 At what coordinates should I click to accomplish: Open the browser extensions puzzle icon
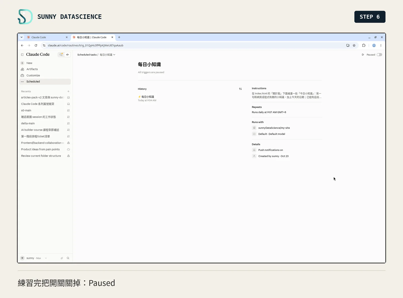point(364,46)
